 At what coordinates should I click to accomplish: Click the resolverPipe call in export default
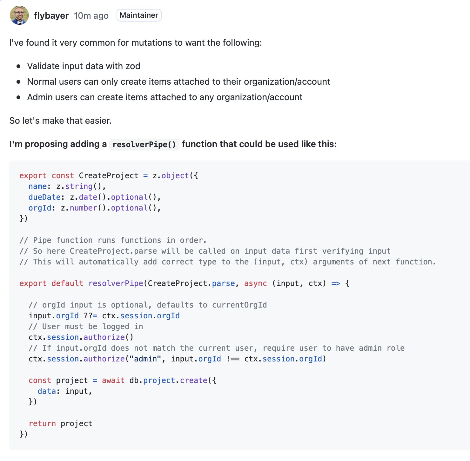pos(116,283)
